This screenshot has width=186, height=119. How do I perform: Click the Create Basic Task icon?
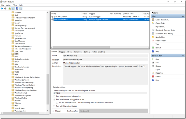153,19
